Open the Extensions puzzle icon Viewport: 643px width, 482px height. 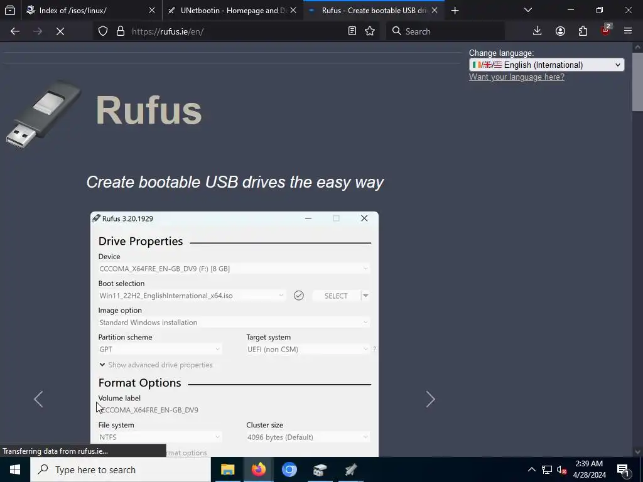pos(583,31)
